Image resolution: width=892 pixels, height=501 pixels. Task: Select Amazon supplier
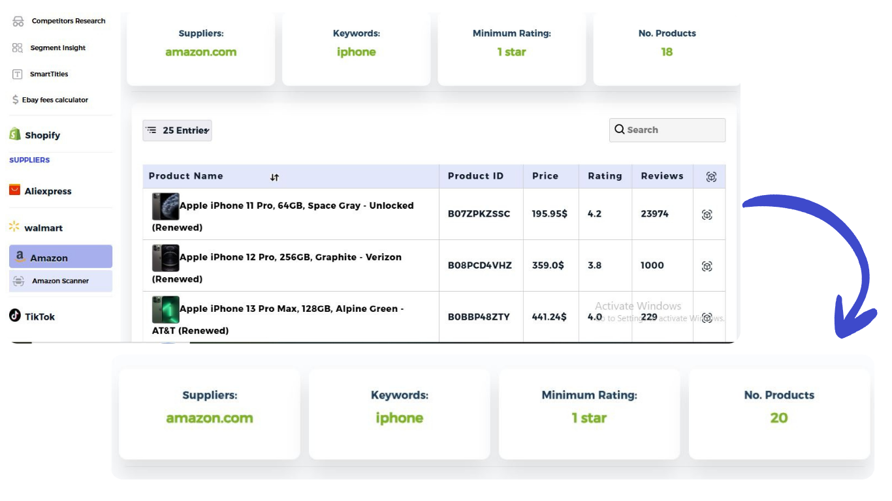tap(61, 257)
